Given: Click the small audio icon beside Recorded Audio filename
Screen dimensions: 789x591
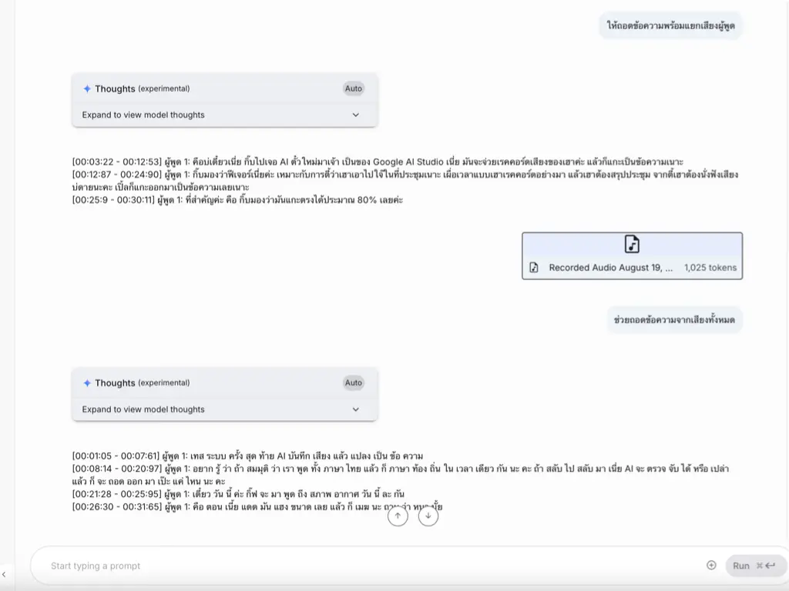Looking at the screenshot, I should tap(534, 268).
